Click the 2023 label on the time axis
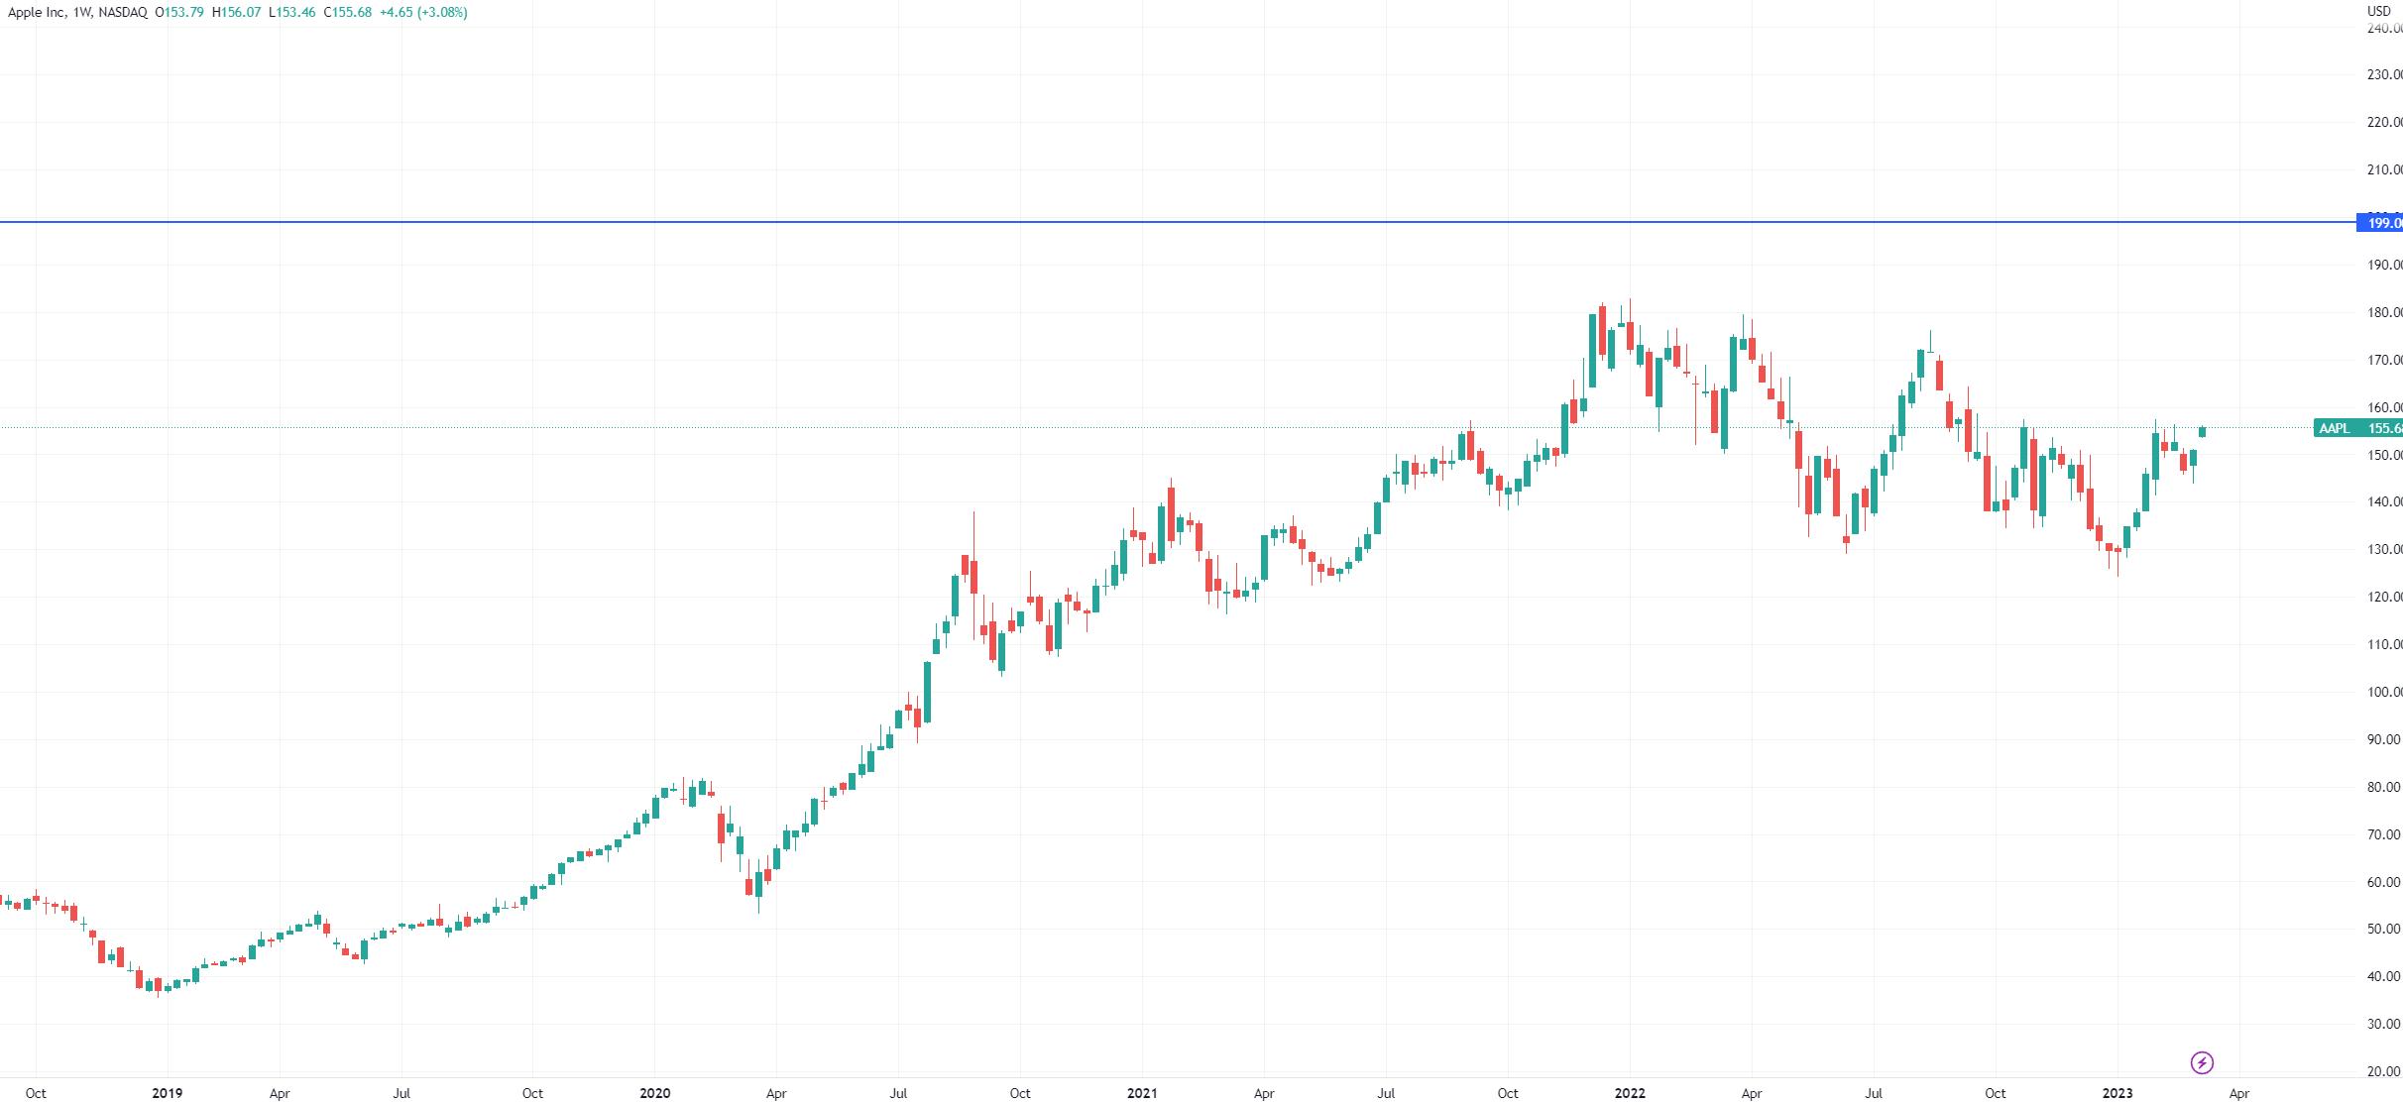This screenshot has width=2403, height=1103. 2117,1093
